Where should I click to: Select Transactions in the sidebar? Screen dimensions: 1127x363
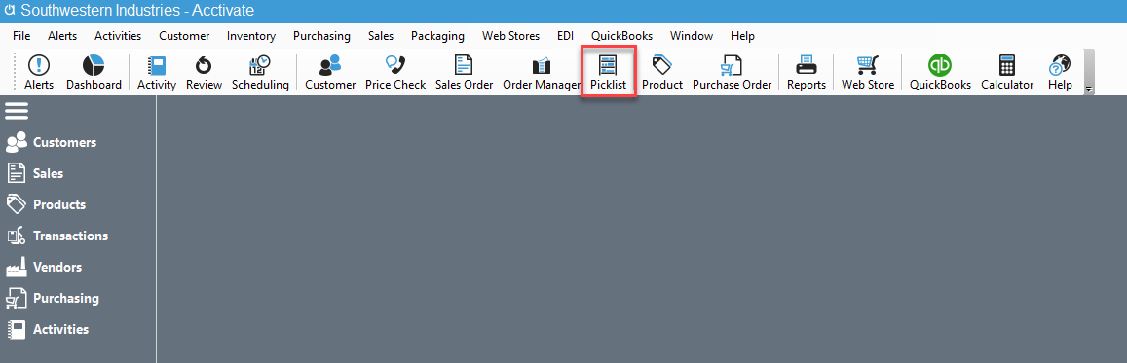coord(56,236)
